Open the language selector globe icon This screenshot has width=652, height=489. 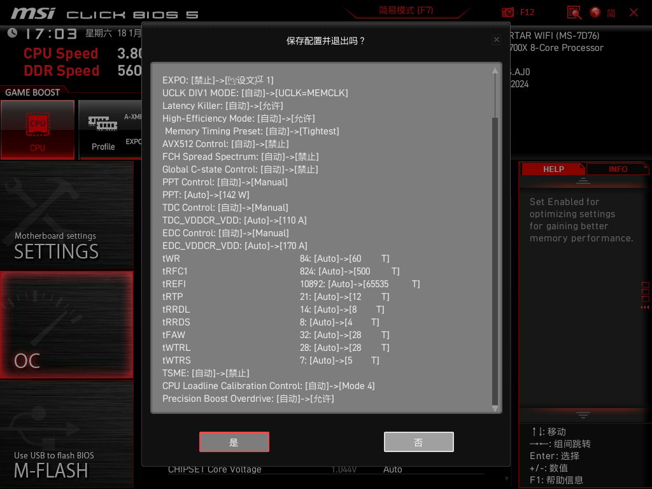click(595, 13)
